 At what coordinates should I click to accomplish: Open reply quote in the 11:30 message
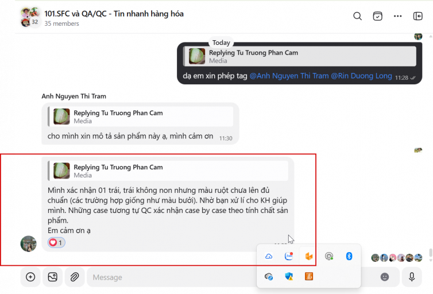click(x=141, y=117)
